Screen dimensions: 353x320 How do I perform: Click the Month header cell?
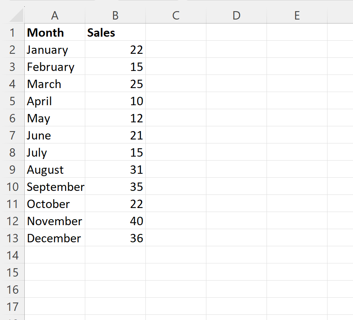point(55,33)
